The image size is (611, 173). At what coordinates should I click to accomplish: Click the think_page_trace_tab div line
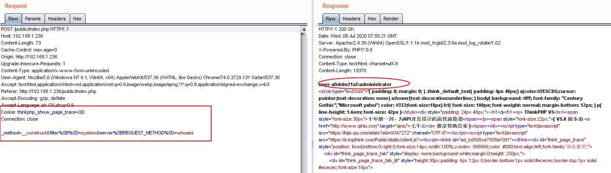click(424, 154)
